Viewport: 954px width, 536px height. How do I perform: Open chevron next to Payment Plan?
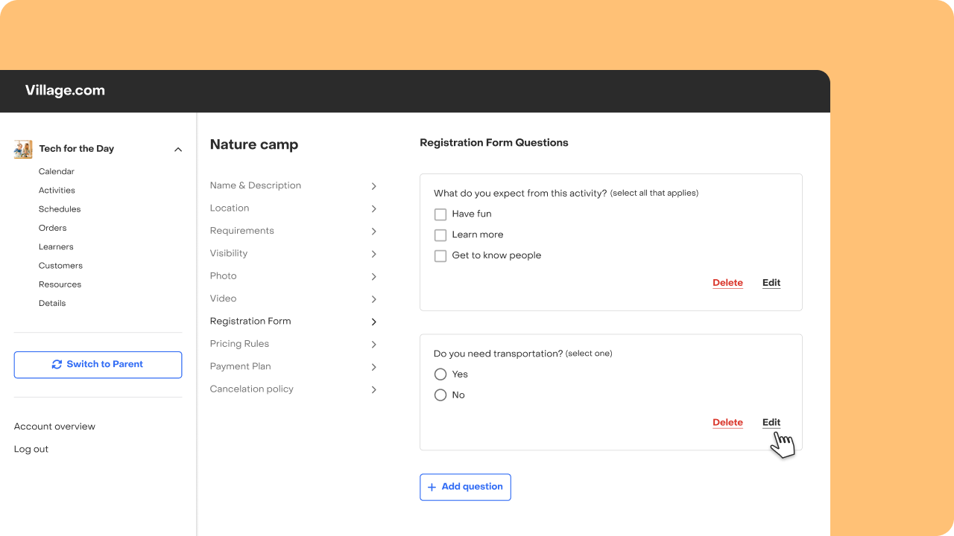[x=374, y=367]
